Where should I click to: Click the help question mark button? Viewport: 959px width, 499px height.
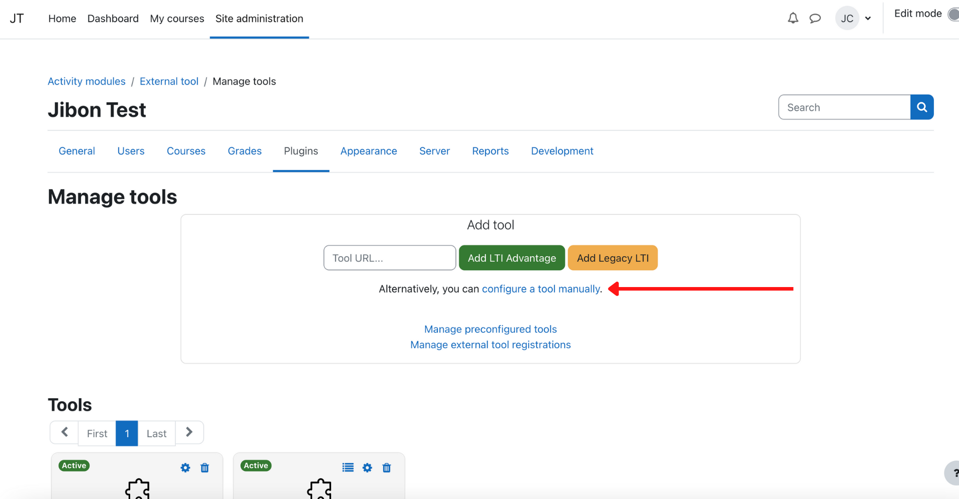tap(954, 473)
